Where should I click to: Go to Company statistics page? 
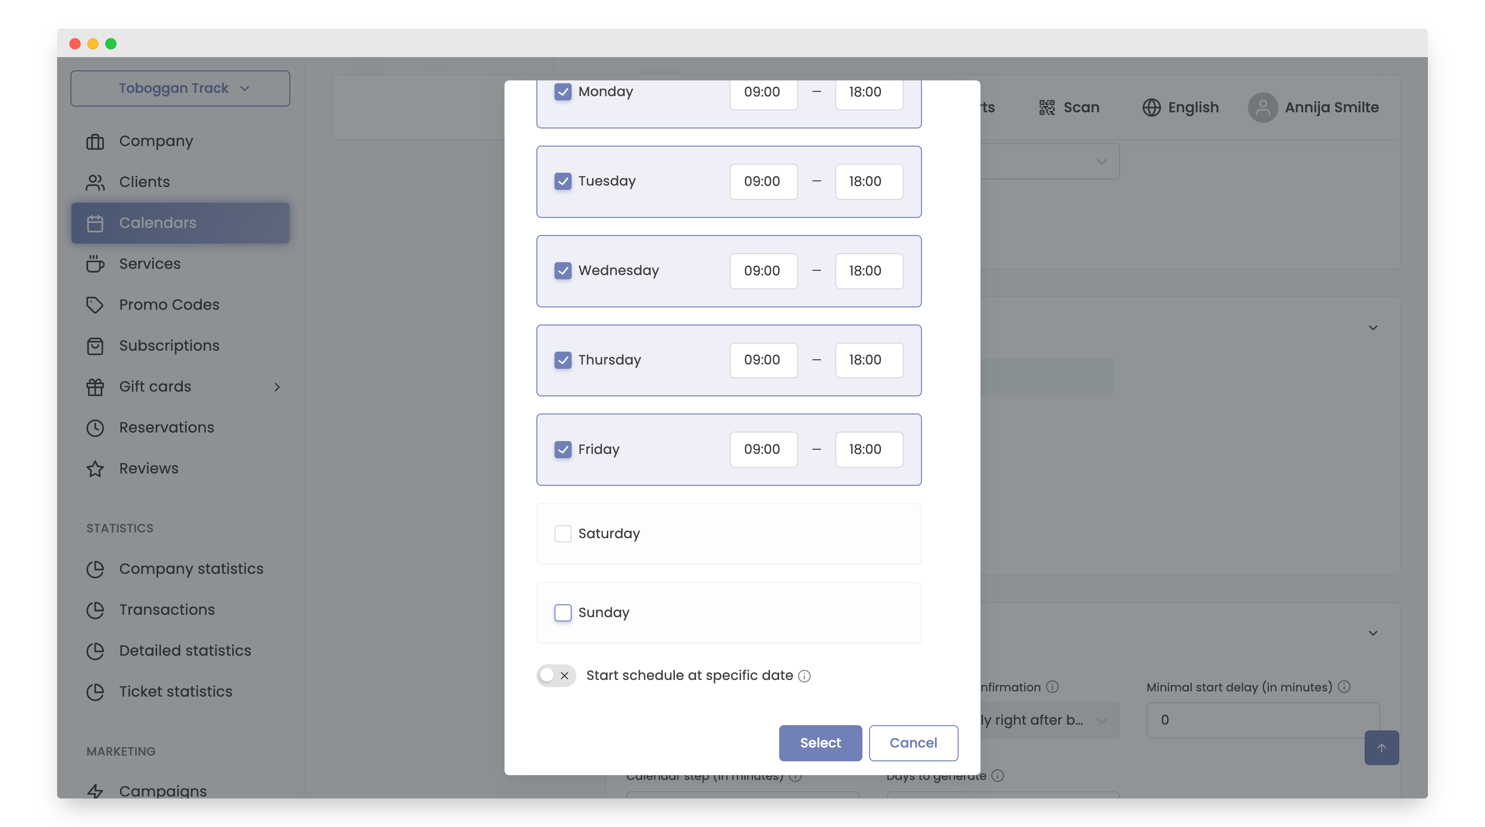pyautogui.click(x=191, y=569)
